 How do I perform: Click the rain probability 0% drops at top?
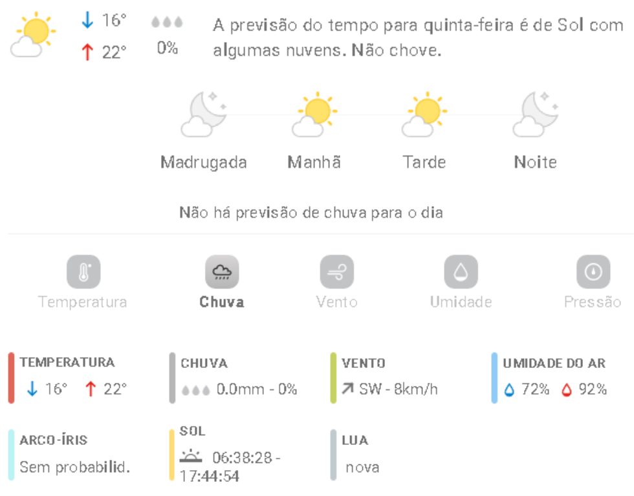pyautogui.click(x=167, y=36)
